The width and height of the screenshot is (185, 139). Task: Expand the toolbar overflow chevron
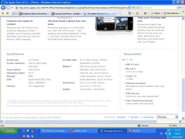(183, 12)
